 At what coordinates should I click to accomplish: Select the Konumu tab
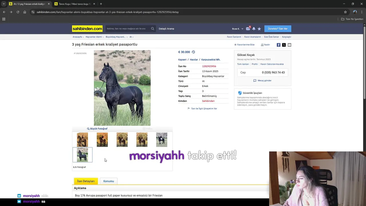[x=109, y=181]
